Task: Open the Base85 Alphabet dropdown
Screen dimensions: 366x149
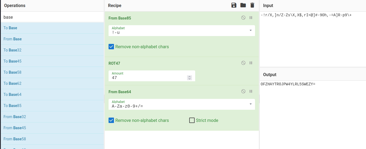Action: (250, 30)
